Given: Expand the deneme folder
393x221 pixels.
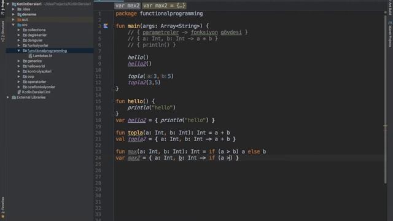Looking at the screenshot, I should coord(14,15).
